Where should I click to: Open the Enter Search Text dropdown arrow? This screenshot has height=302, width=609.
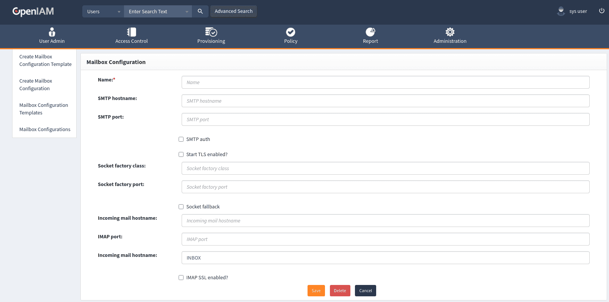click(x=187, y=12)
